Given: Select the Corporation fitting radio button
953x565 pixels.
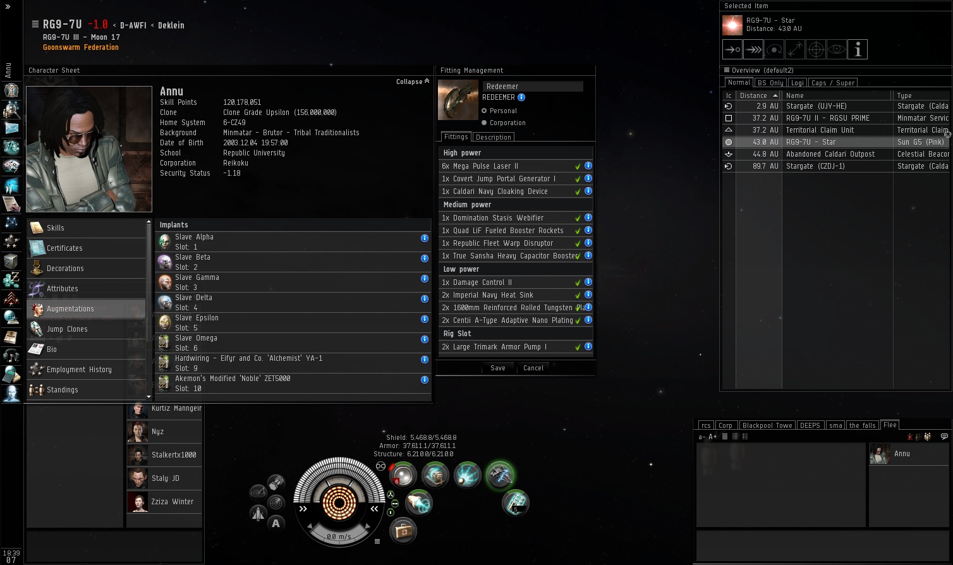Looking at the screenshot, I should tap(484, 123).
